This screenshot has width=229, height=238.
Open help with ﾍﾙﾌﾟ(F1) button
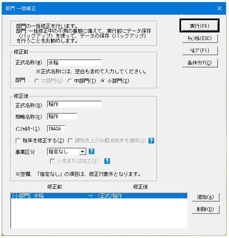[200, 51]
